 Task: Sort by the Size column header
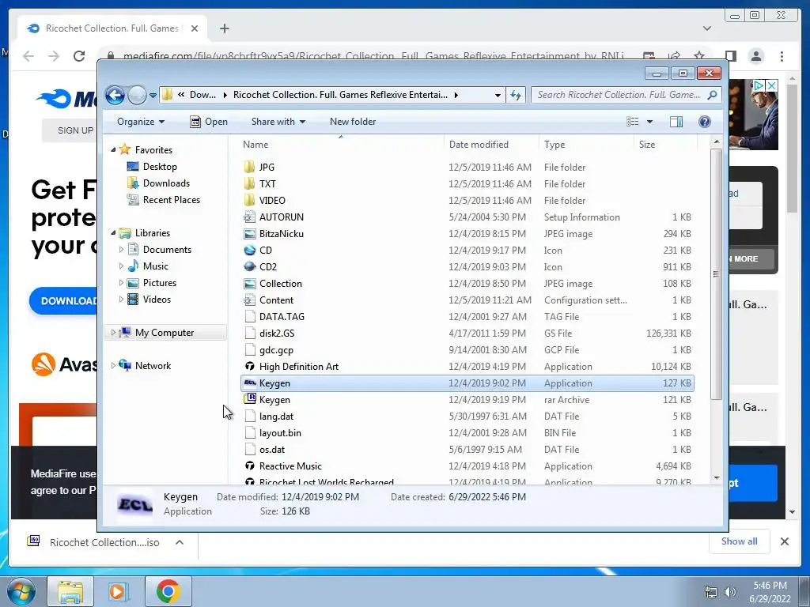[664, 145]
